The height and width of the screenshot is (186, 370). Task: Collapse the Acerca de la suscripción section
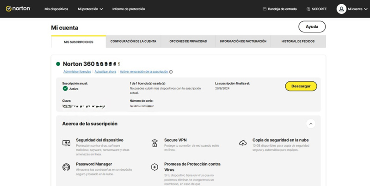[x=311, y=124]
